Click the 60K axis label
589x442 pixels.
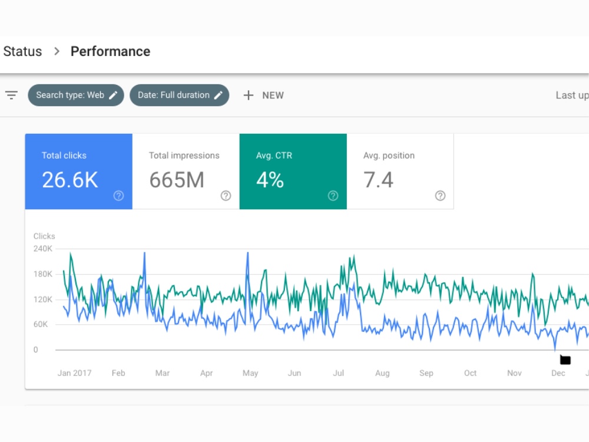pyautogui.click(x=41, y=324)
